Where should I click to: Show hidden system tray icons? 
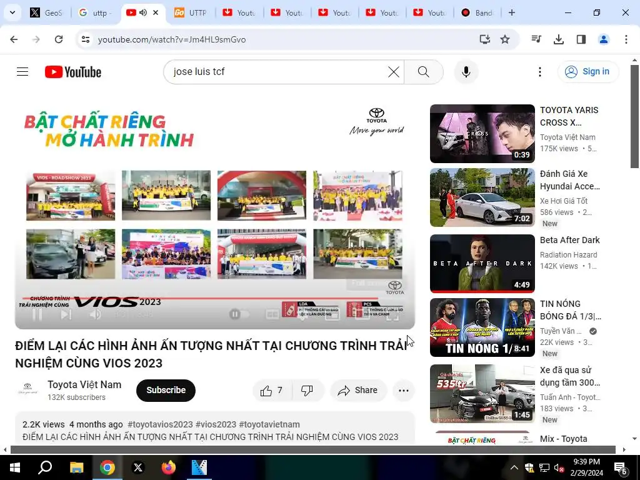click(x=514, y=467)
